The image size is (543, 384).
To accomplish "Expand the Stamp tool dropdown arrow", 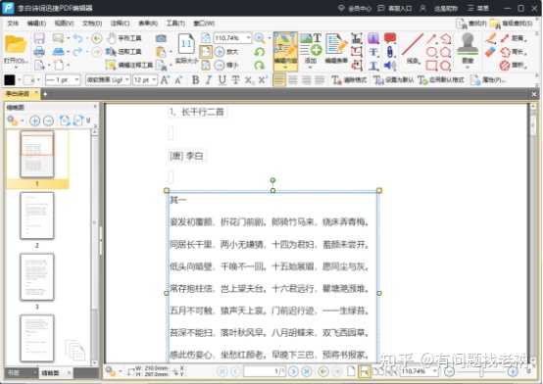I will click(468, 68).
